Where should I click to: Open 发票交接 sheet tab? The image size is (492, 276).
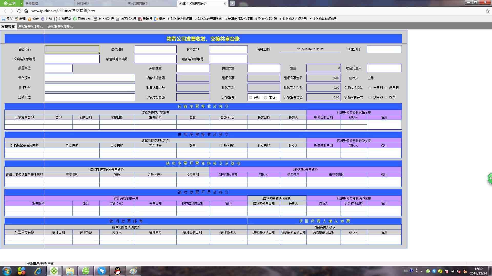click(8, 26)
